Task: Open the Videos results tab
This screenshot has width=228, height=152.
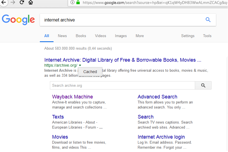Action: pos(100,36)
